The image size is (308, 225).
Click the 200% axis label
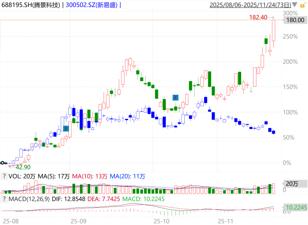(x=290, y=62)
